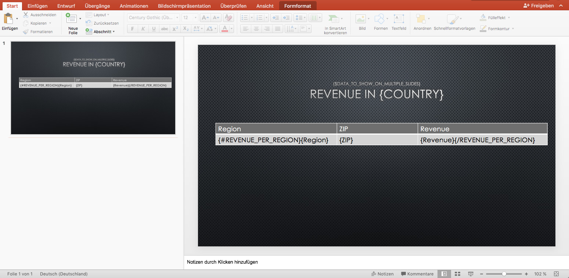
Task: Open line spacing options
Action: 300,18
